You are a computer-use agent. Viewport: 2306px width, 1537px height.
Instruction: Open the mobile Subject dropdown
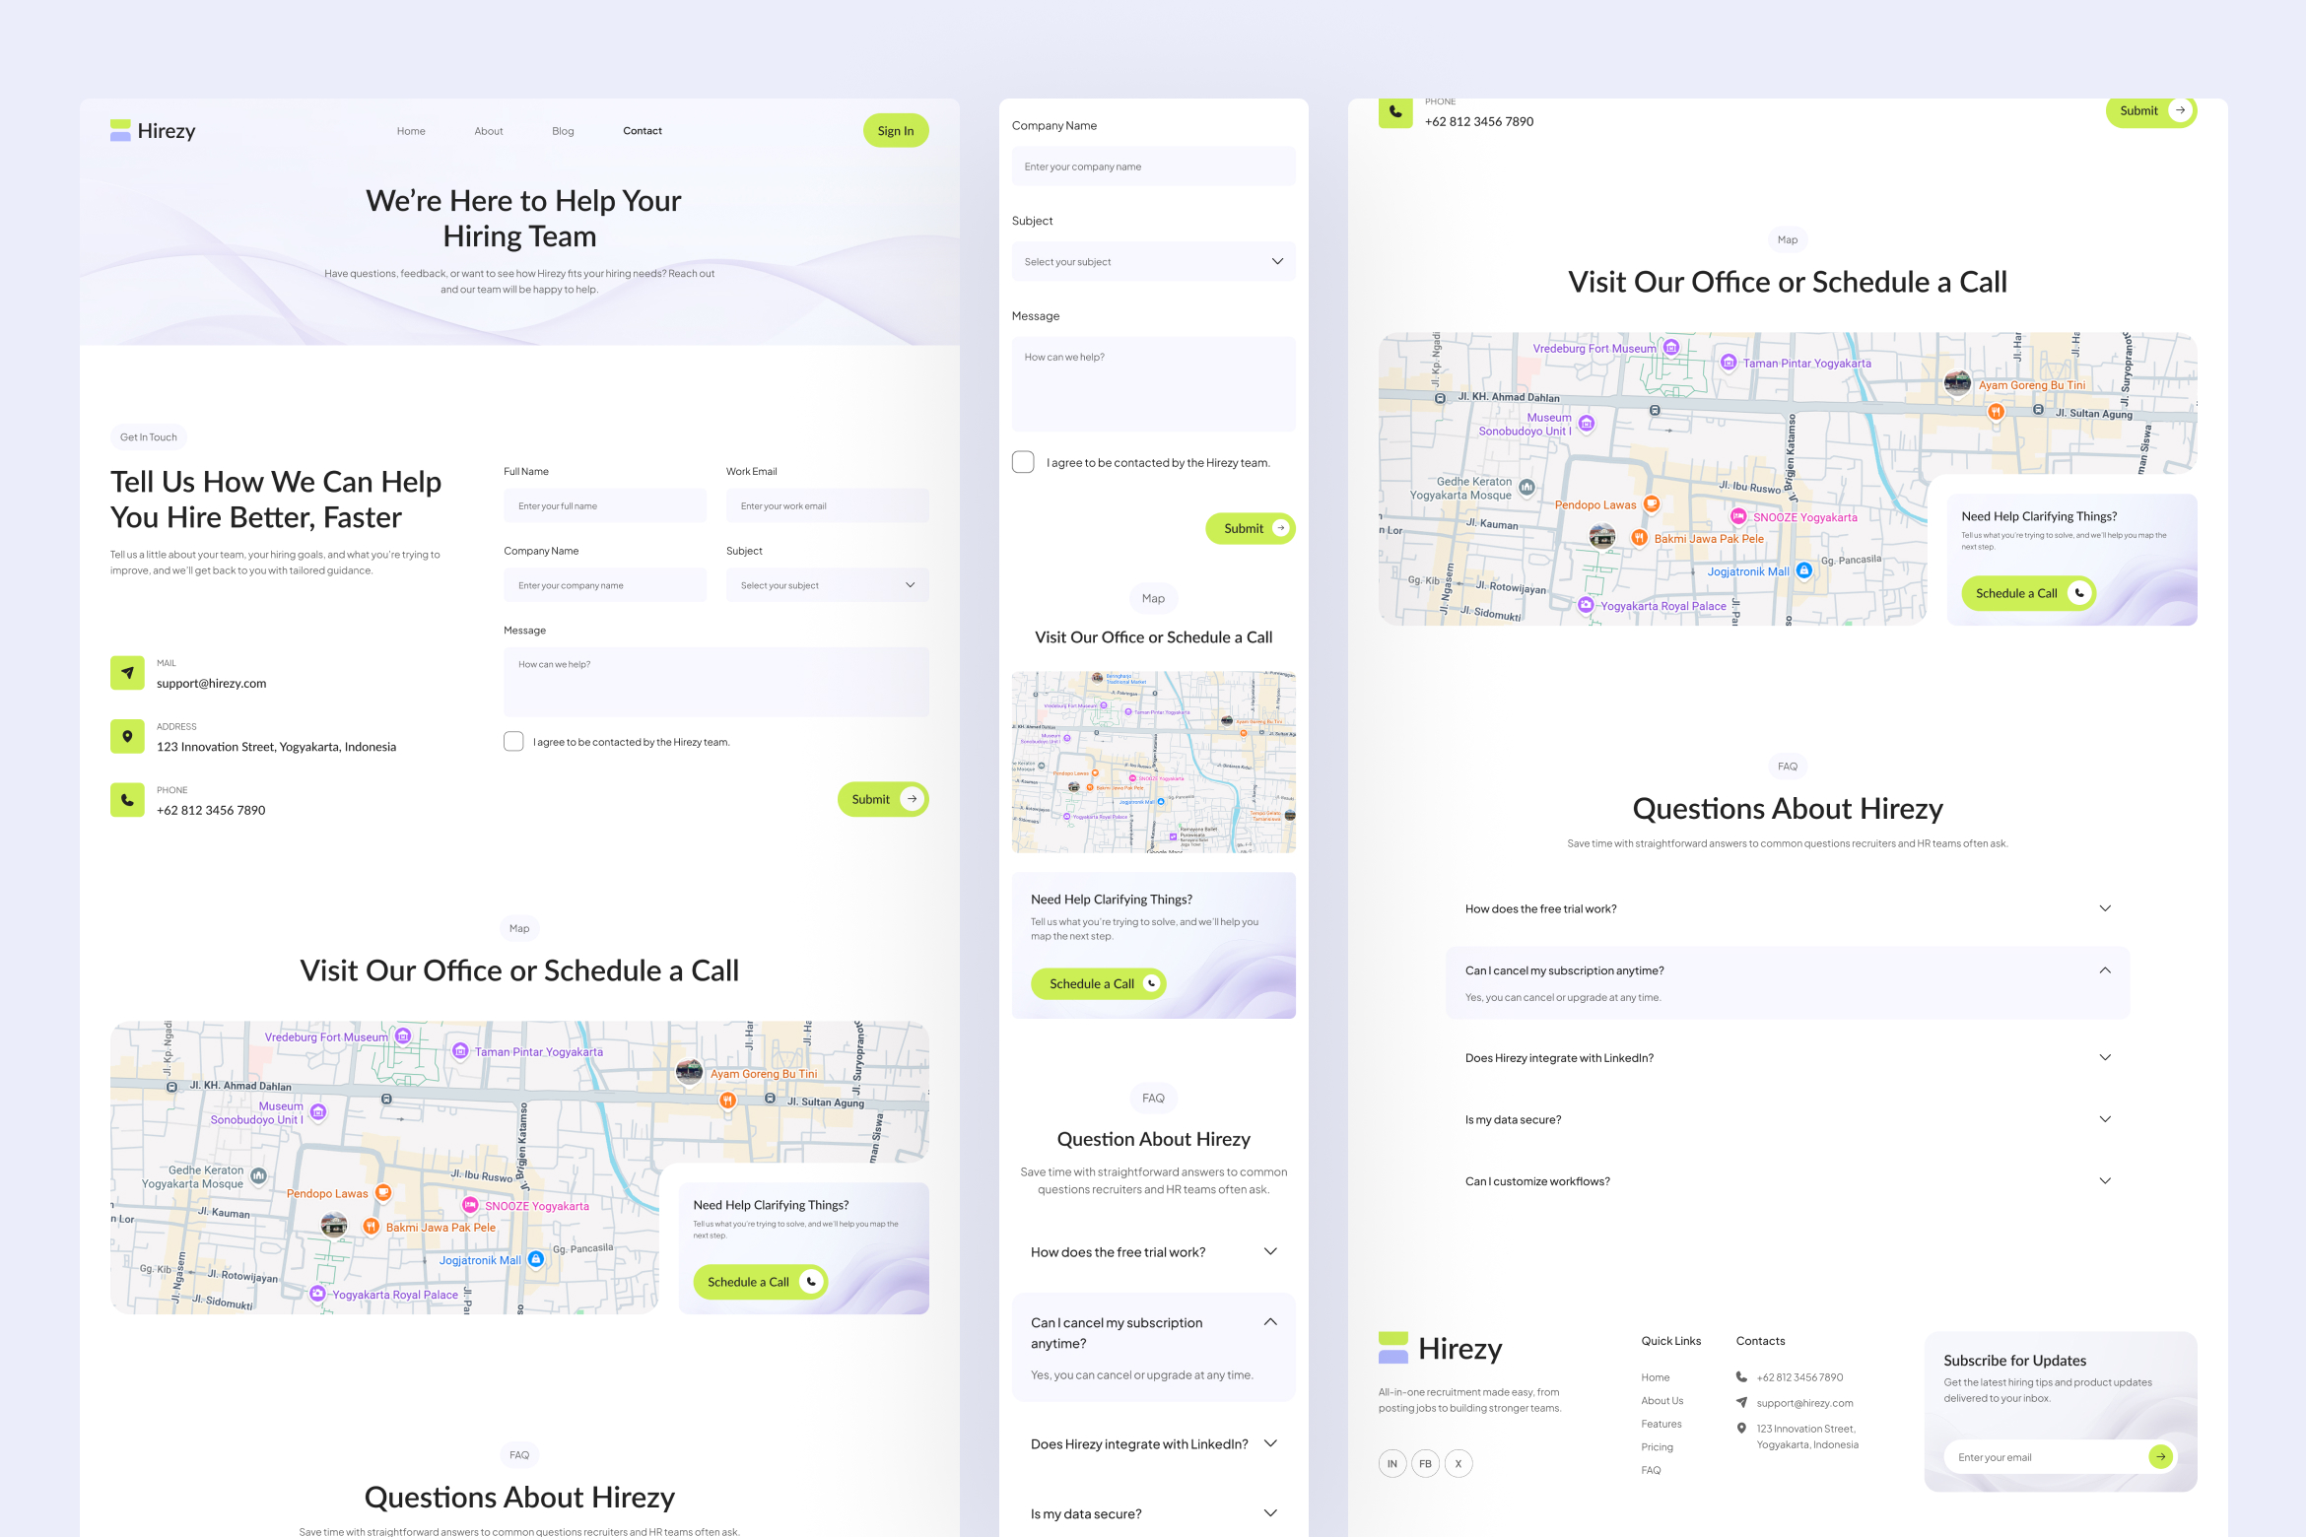pyautogui.click(x=1153, y=262)
